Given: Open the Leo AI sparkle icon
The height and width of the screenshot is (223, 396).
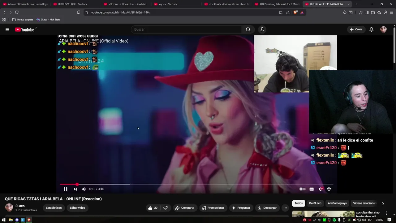Looking at the screenshot, I should (x=379, y=12).
